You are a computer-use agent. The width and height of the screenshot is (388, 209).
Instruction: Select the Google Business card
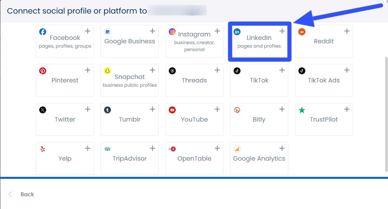pos(130,41)
